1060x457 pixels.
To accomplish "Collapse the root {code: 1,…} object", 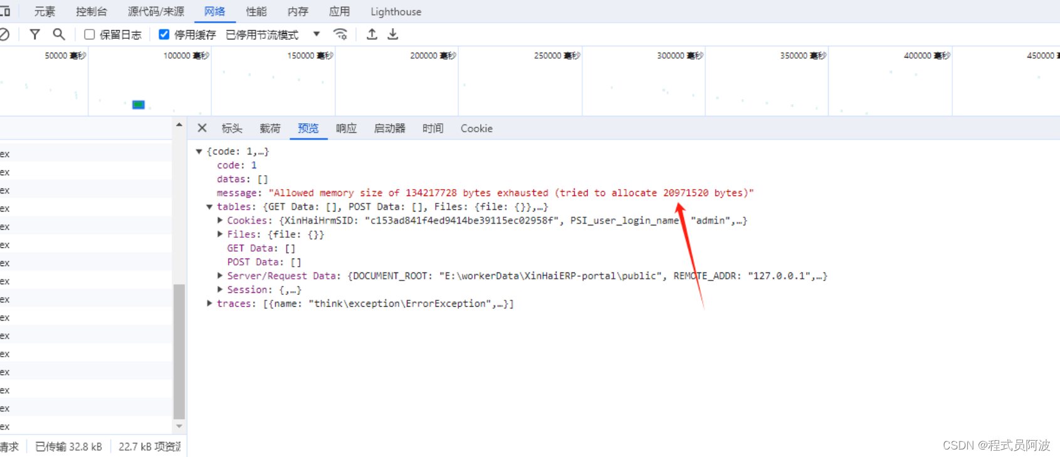I will [x=199, y=151].
